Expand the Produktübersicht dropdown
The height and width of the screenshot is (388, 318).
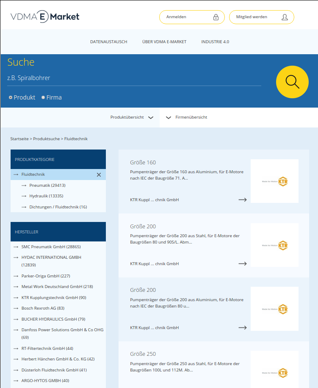tap(132, 117)
